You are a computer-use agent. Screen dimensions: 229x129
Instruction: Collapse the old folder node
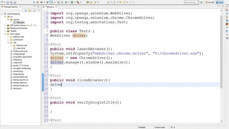8,43
